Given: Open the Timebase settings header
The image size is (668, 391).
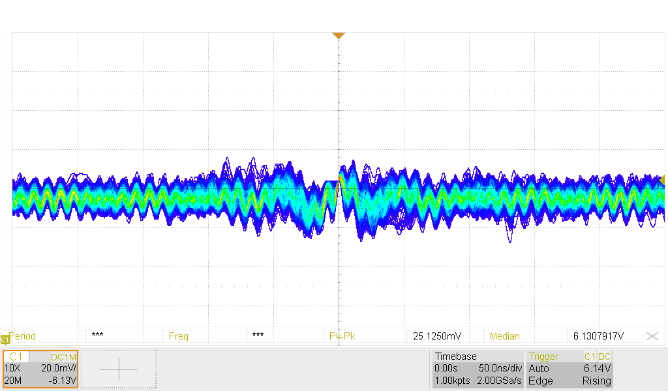Looking at the screenshot, I should click(x=456, y=356).
